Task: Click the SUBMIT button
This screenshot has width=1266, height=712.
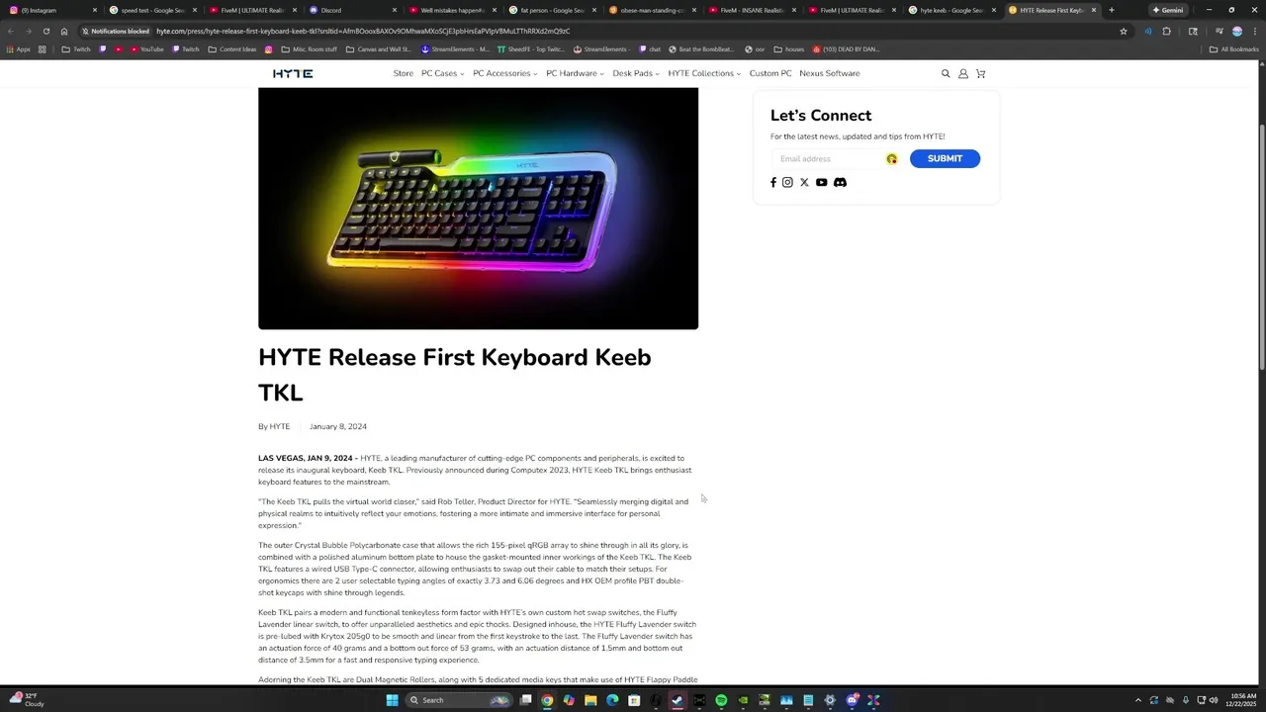Action: point(945,158)
